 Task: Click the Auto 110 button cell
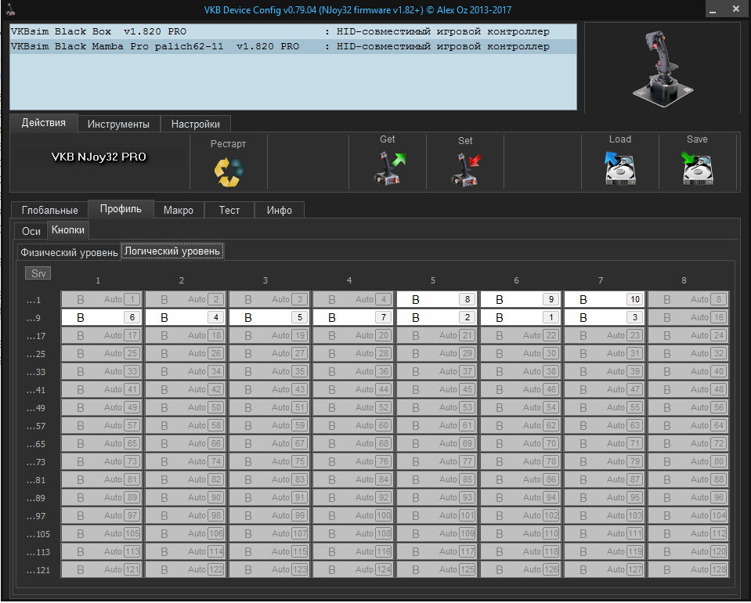coord(521,533)
